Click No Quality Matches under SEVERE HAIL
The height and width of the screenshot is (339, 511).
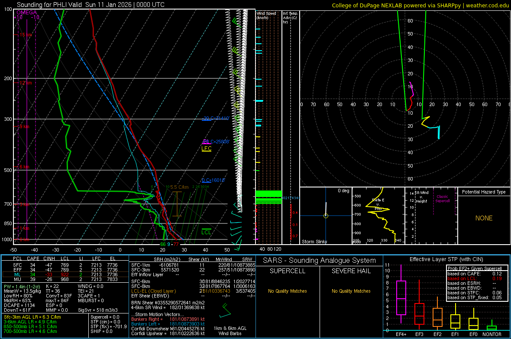click(351, 291)
